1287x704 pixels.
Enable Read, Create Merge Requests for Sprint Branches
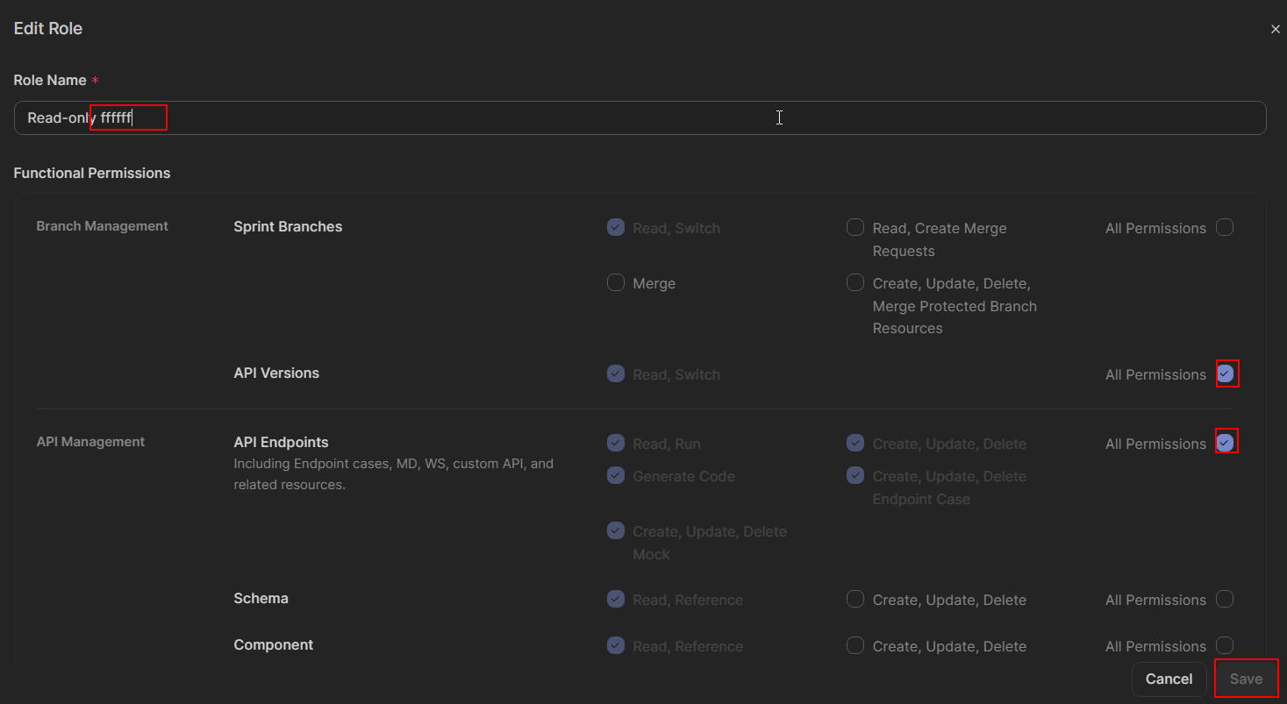[x=854, y=228]
